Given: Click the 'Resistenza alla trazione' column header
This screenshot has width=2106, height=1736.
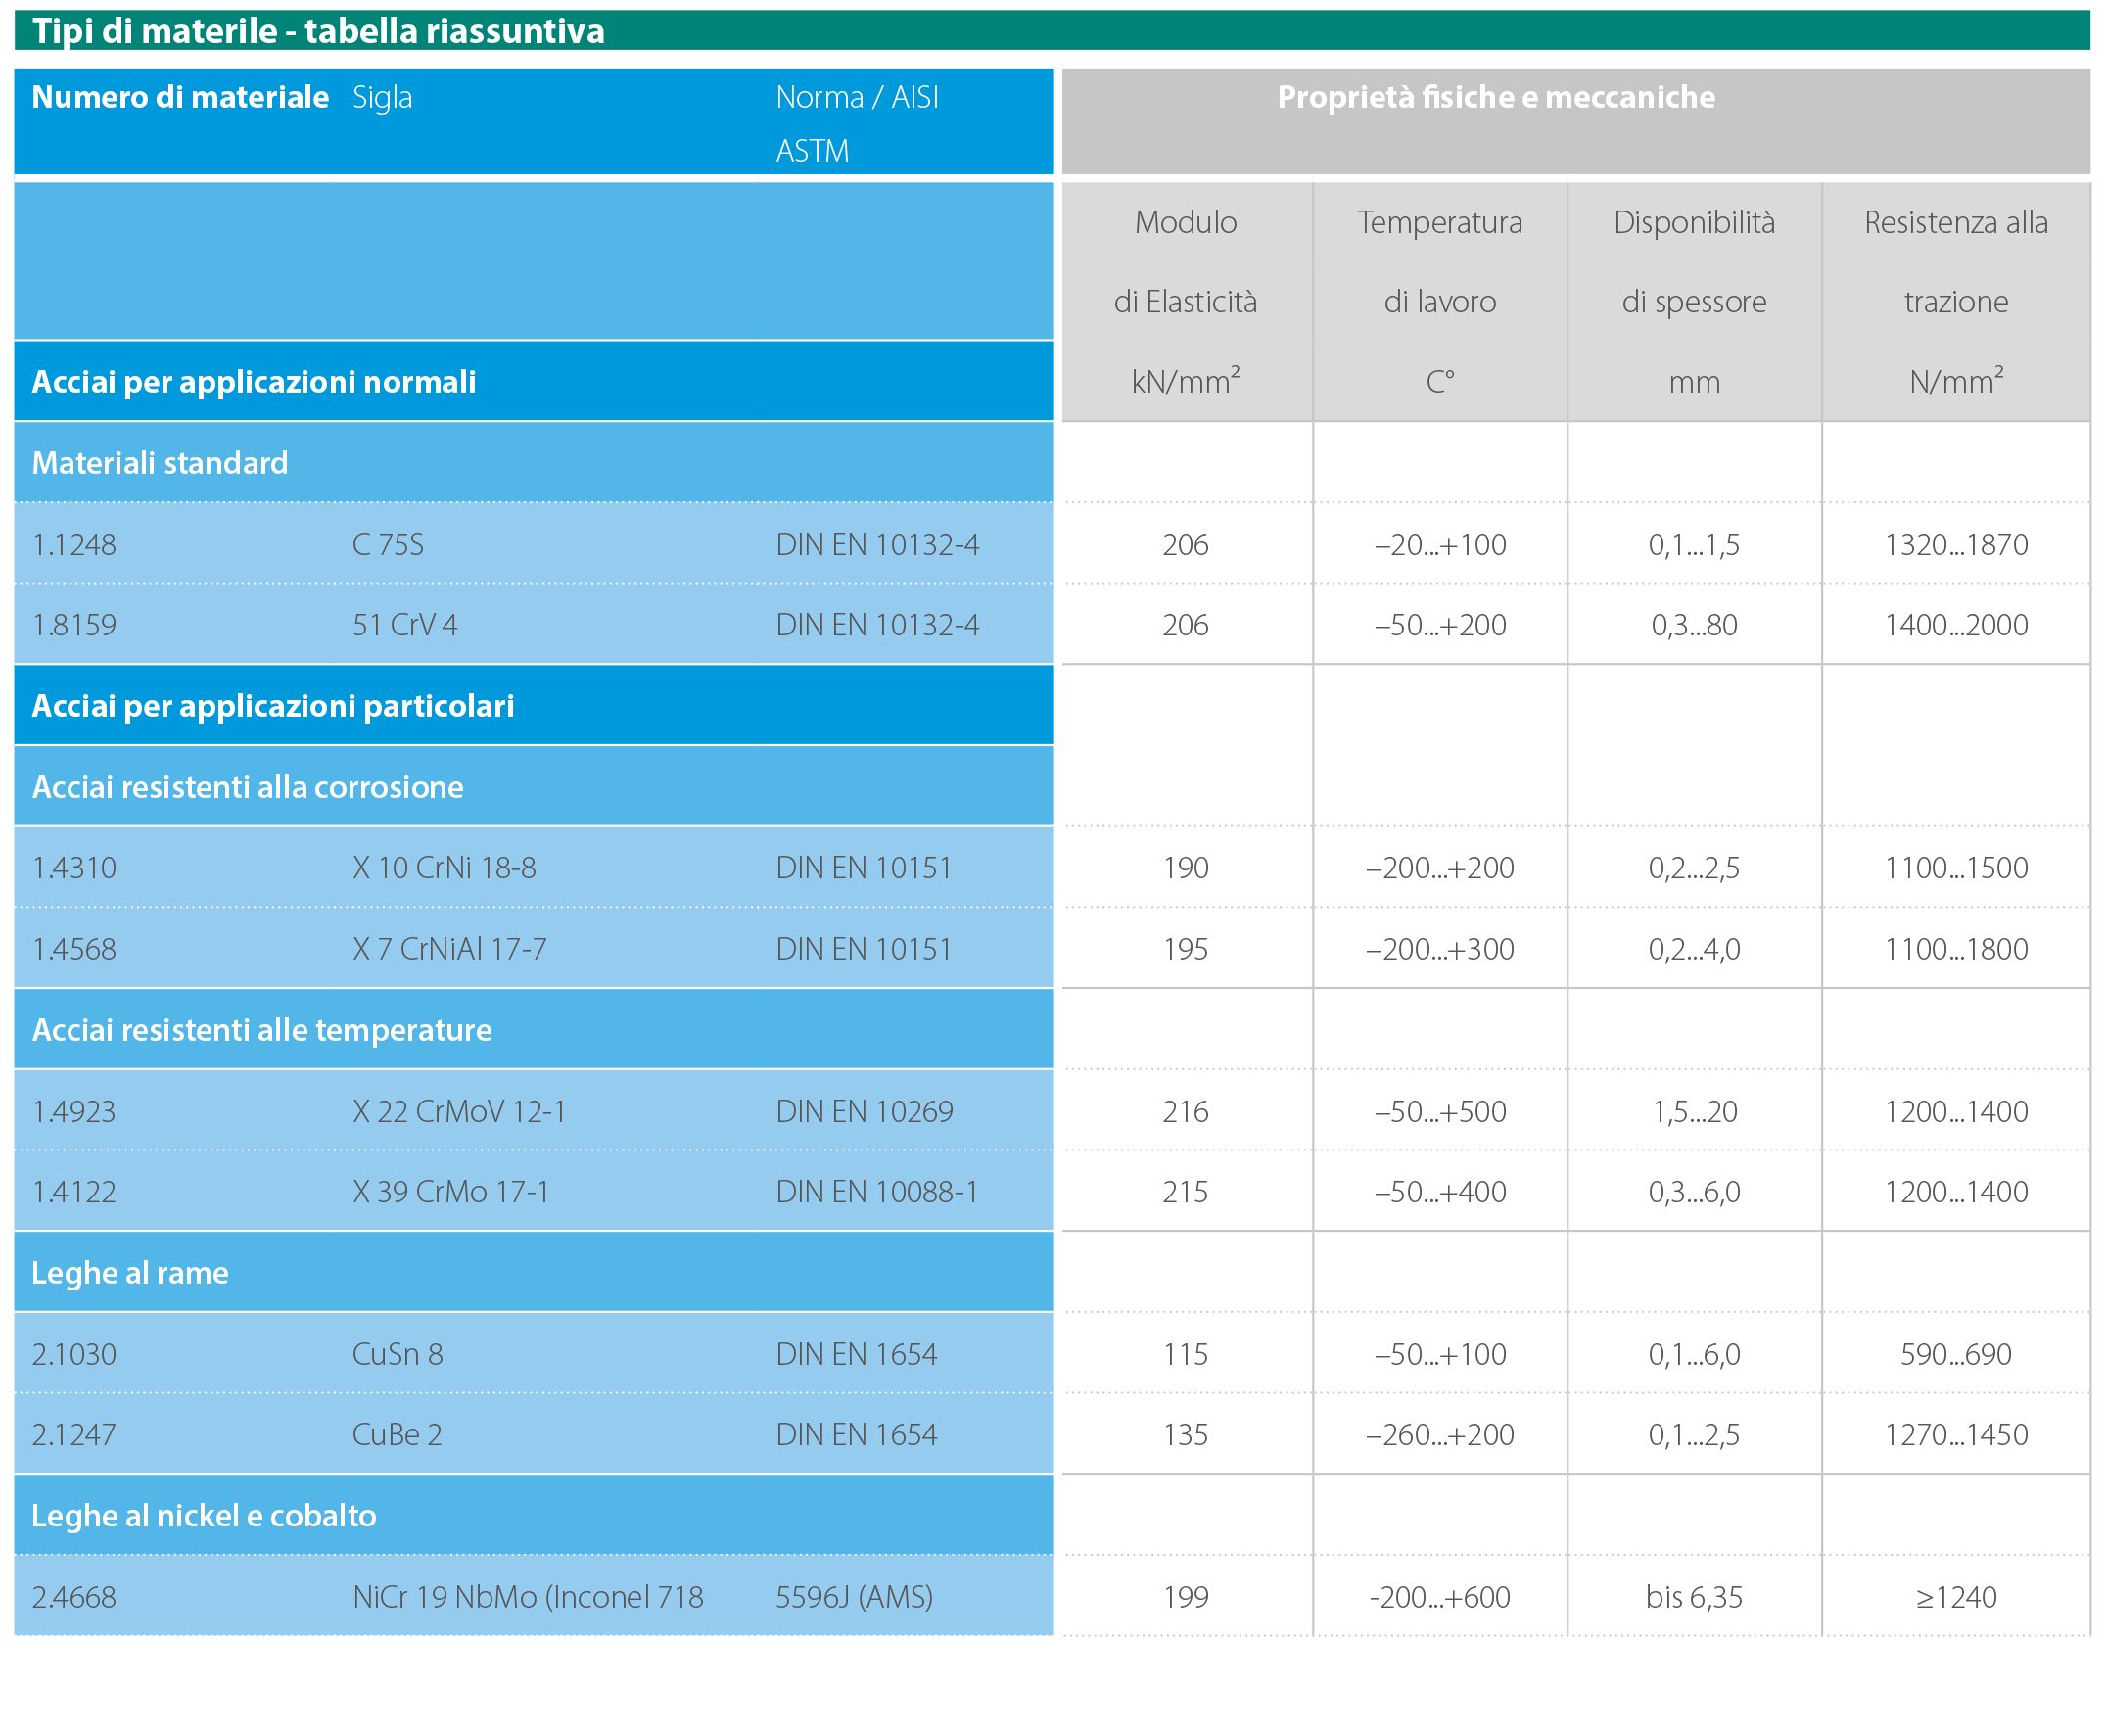Looking at the screenshot, I should [x=1955, y=301].
